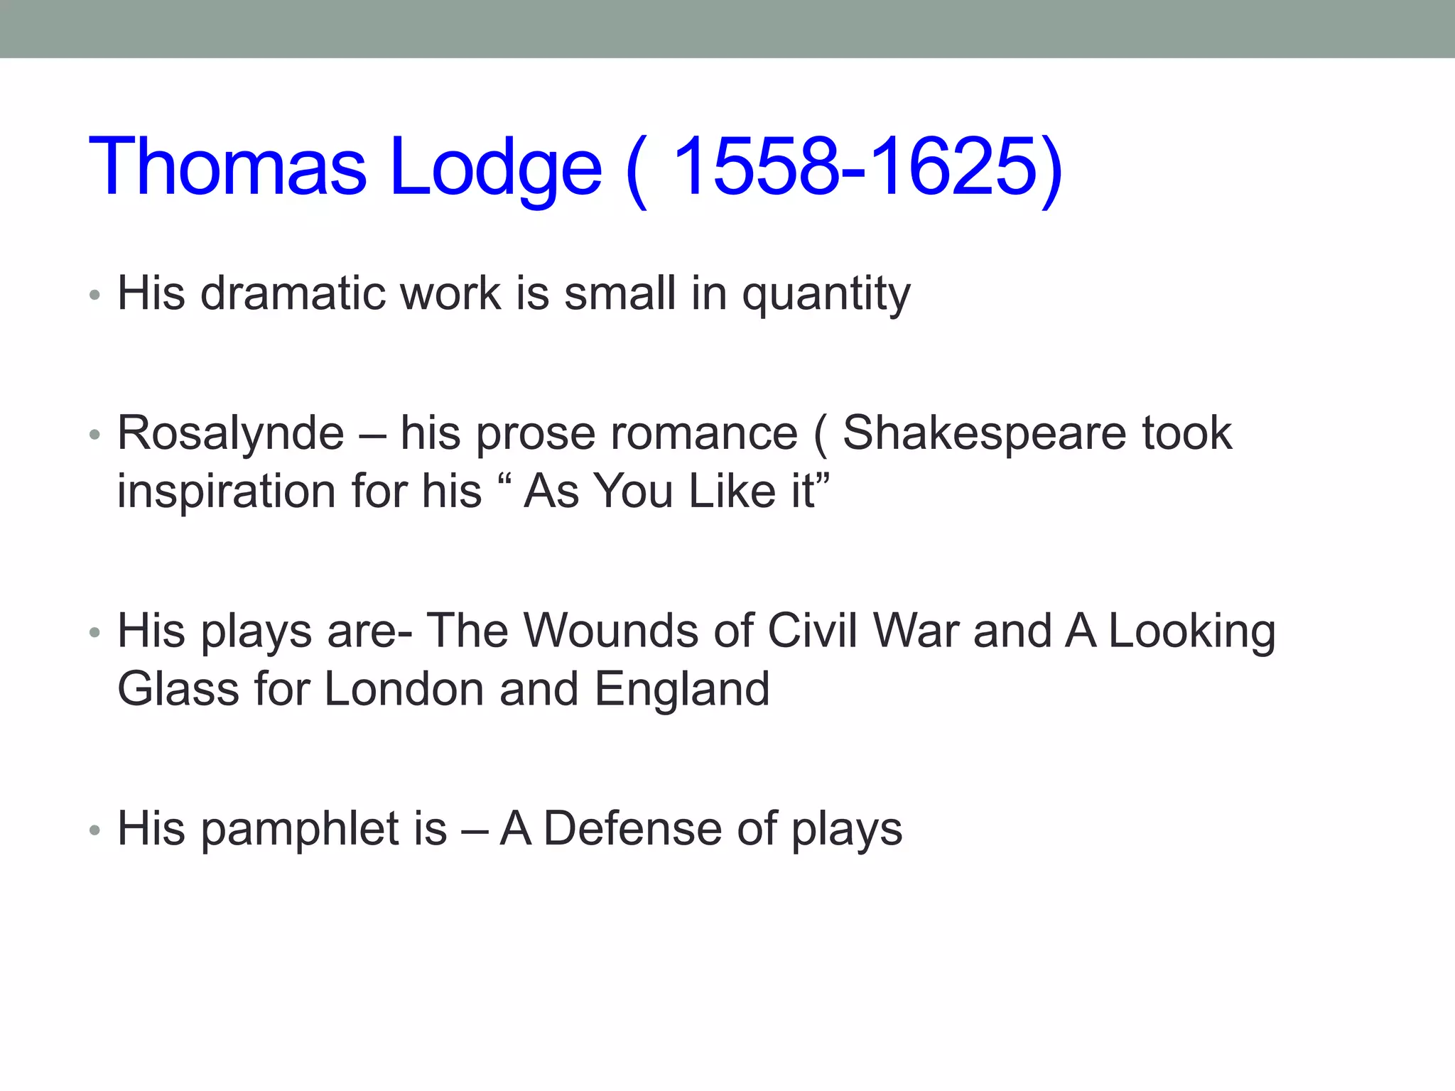Click the bullet dot before Rosalynde
Image resolution: width=1455 pixels, height=1091 pixels.
(x=94, y=435)
